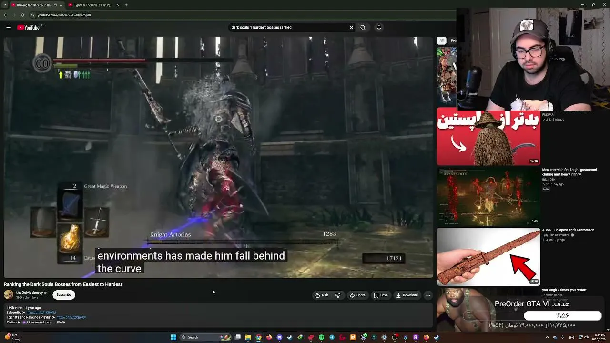This screenshot has height=343, width=610.
Task: Open the YouTube guide hamburger menu
Action: click(x=9, y=27)
